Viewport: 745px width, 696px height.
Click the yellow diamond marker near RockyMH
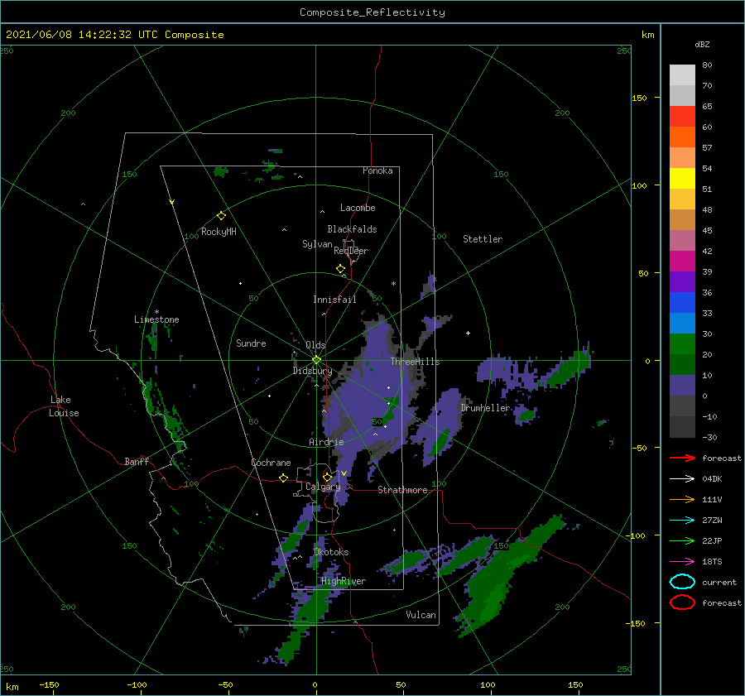pyautogui.click(x=221, y=216)
